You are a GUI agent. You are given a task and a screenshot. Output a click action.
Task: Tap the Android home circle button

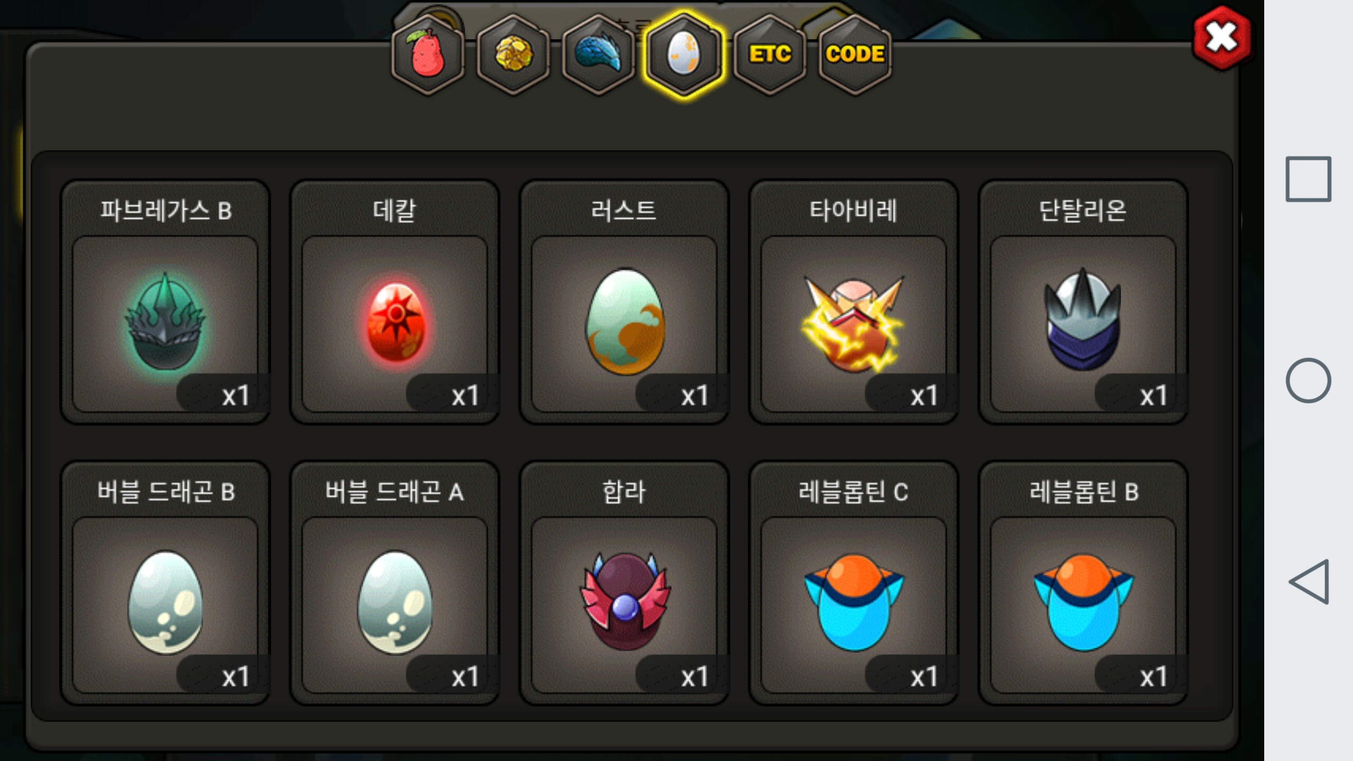coord(1309,380)
